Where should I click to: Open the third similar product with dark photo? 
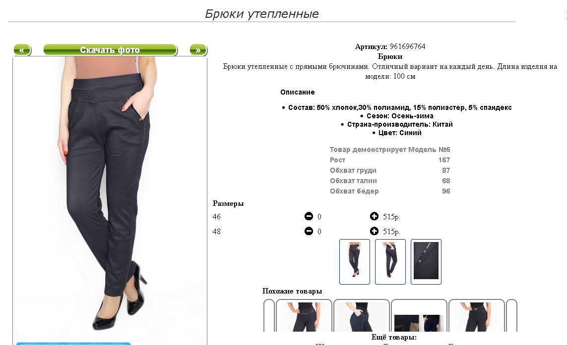[x=419, y=315]
